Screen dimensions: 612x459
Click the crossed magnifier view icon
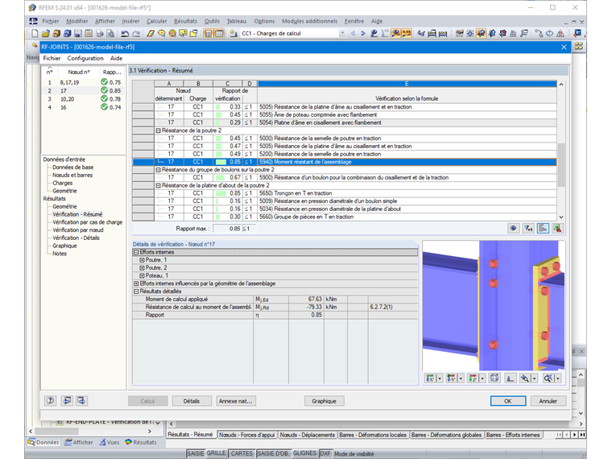548,378
